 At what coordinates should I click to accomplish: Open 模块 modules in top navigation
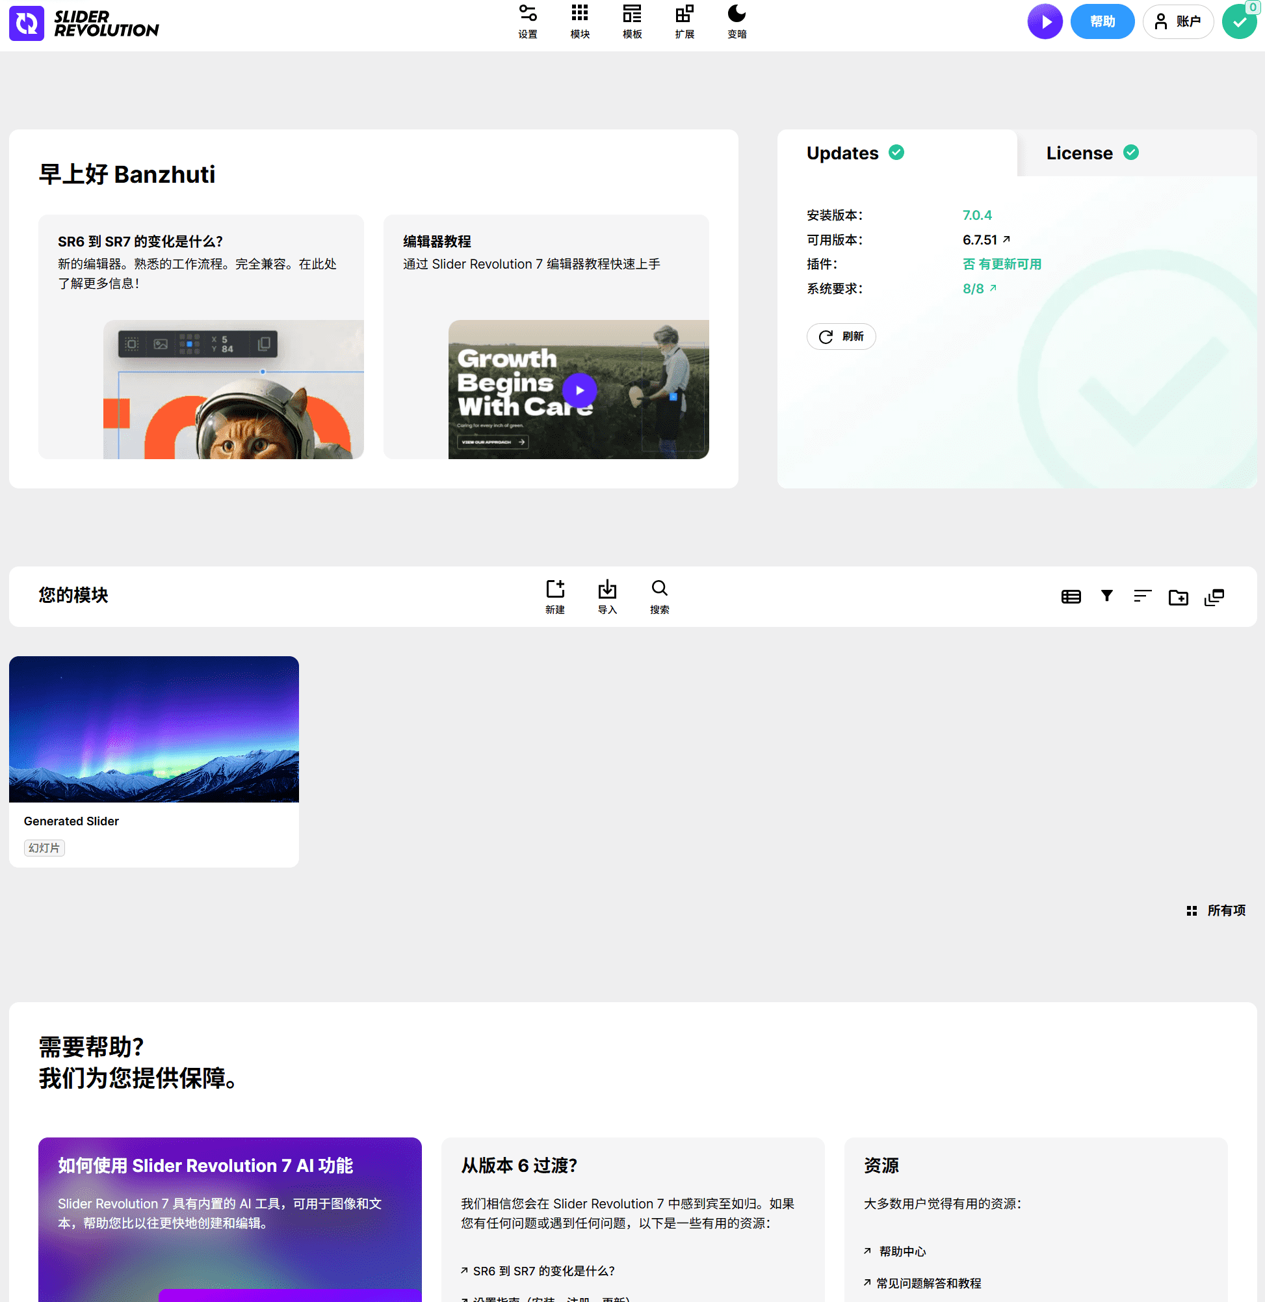(580, 22)
